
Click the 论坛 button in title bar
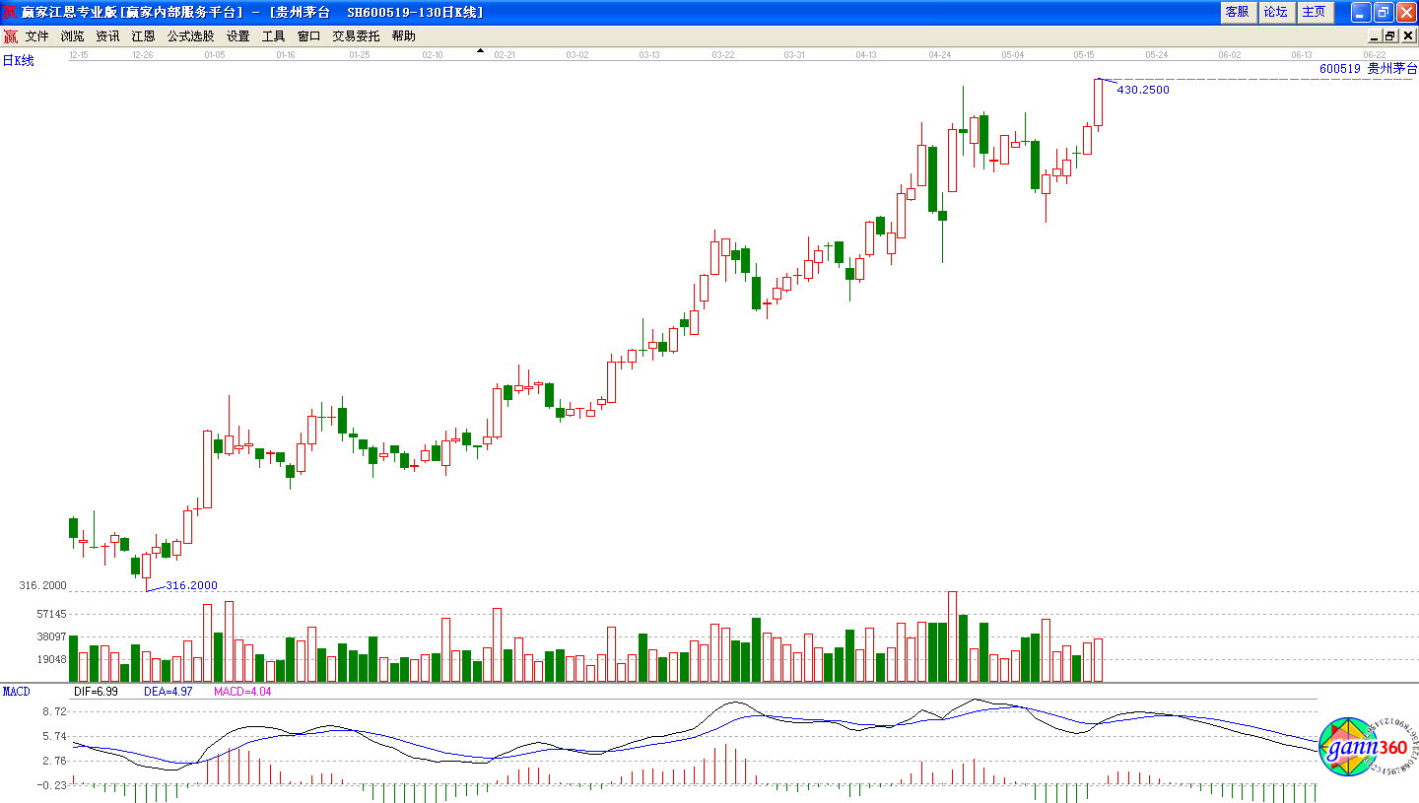(1275, 12)
